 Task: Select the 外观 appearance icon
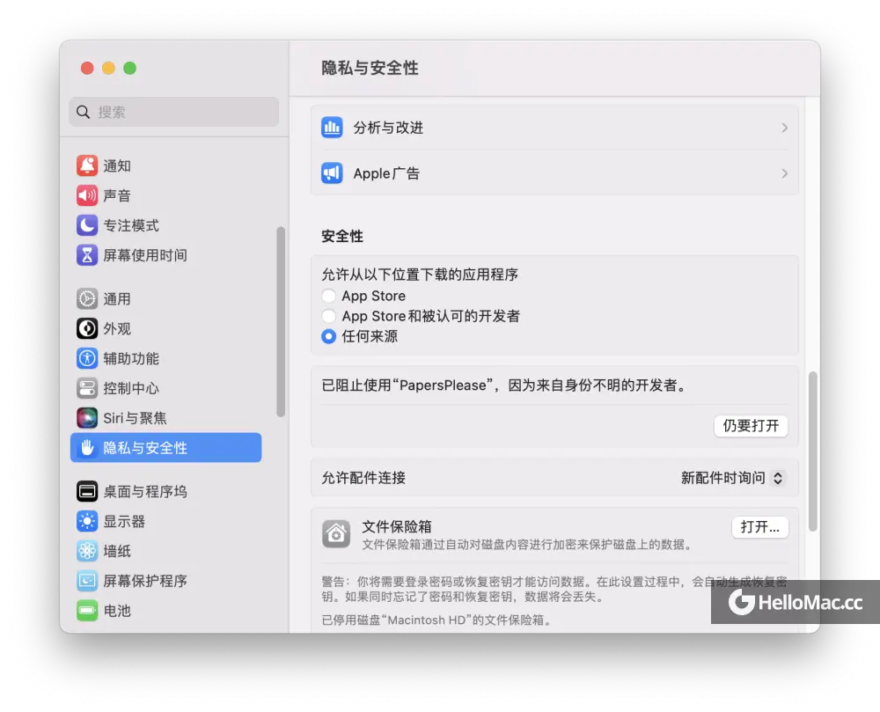[87, 328]
